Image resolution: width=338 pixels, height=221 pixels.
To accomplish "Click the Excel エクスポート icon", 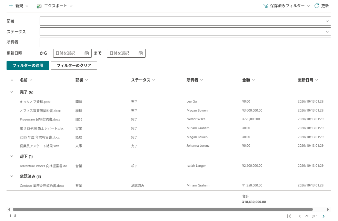I will pyautogui.click(x=39, y=6).
